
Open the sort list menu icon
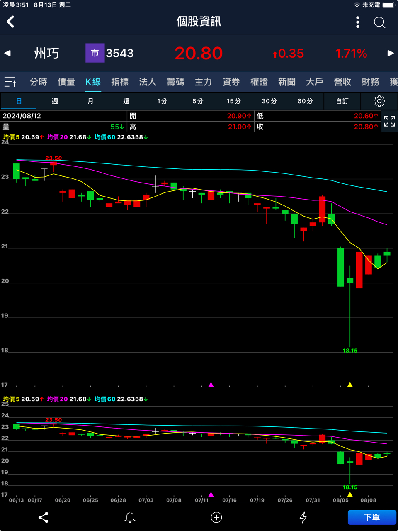(x=10, y=82)
